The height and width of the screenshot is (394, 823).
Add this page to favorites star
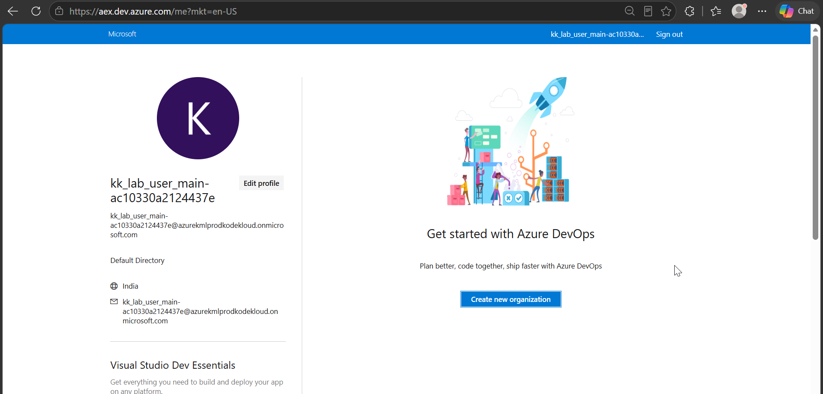click(666, 11)
